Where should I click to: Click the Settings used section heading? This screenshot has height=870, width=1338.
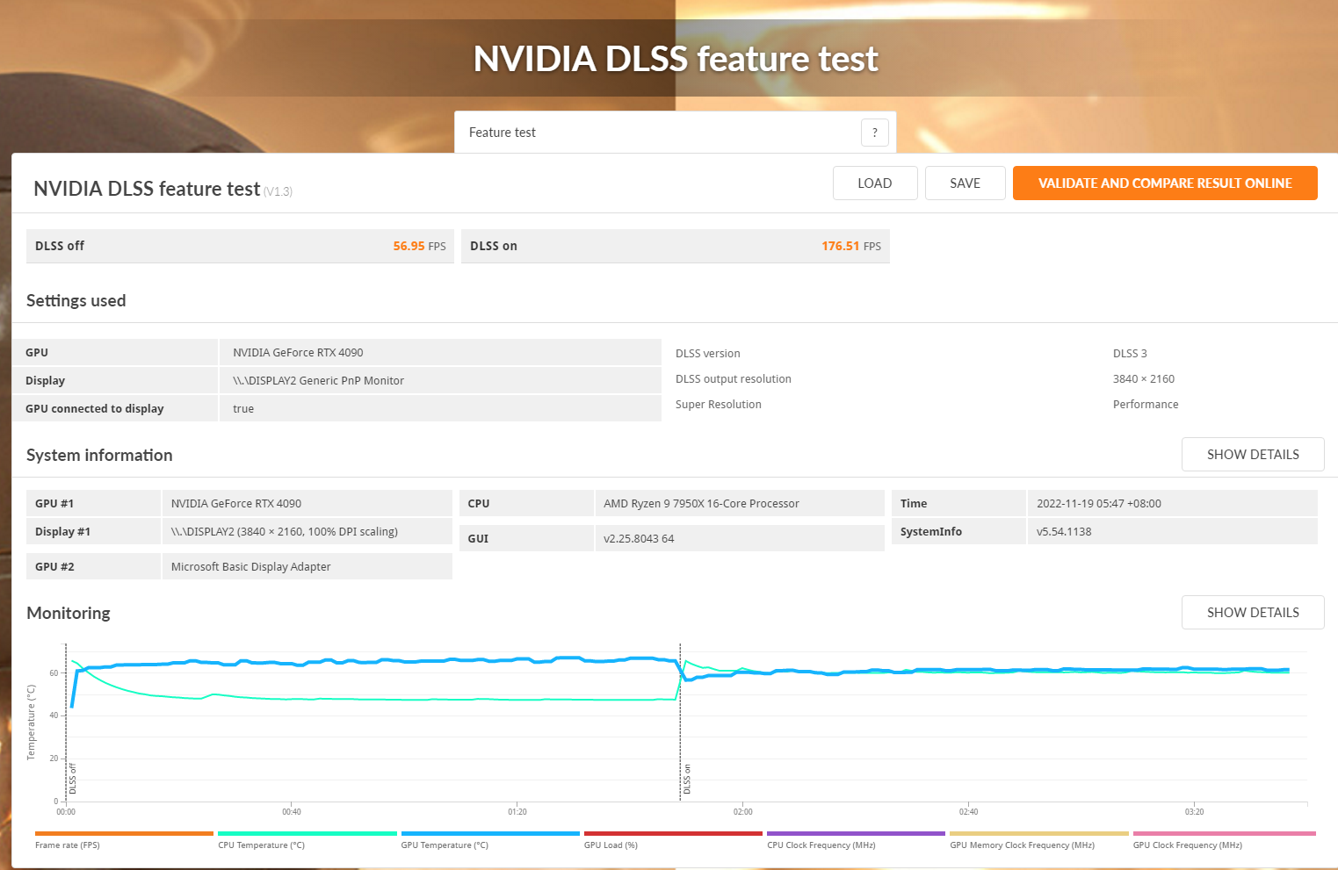pyautogui.click(x=76, y=300)
